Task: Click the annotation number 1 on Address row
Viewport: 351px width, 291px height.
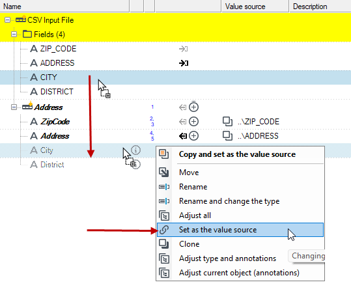Action: click(x=152, y=107)
